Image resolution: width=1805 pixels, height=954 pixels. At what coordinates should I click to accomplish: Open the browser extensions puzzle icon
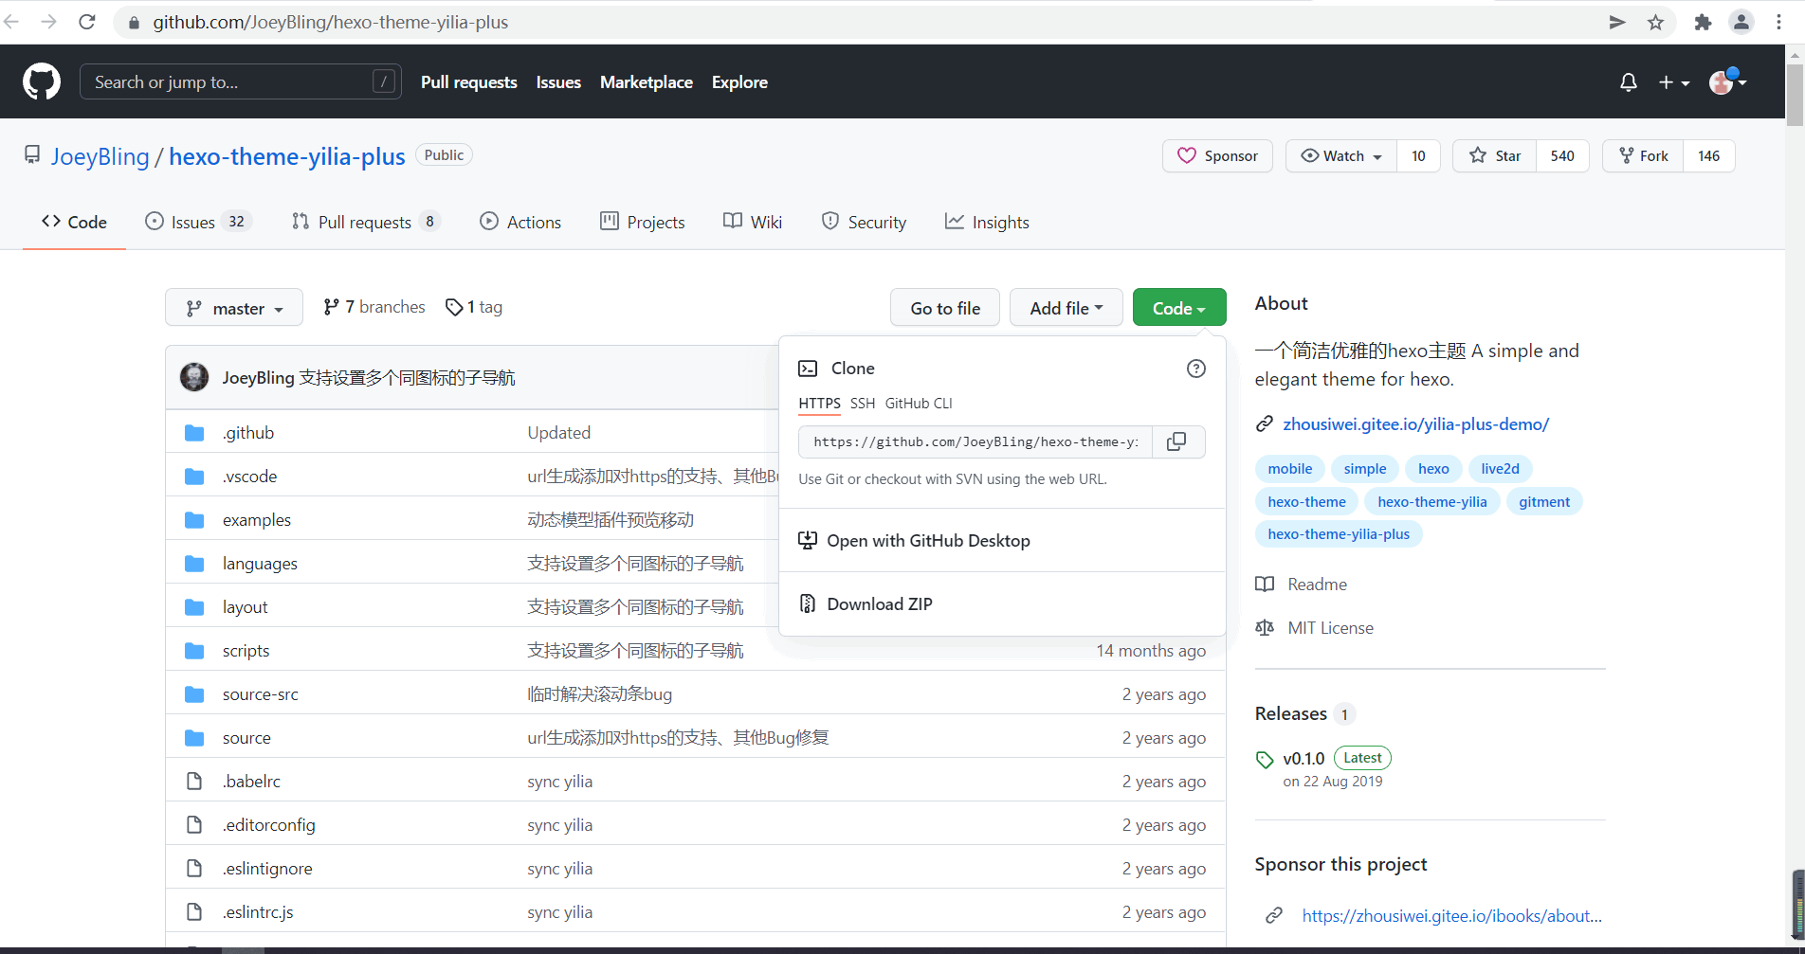pos(1703,22)
